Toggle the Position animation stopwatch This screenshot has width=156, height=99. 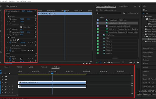[x=10, y=19]
